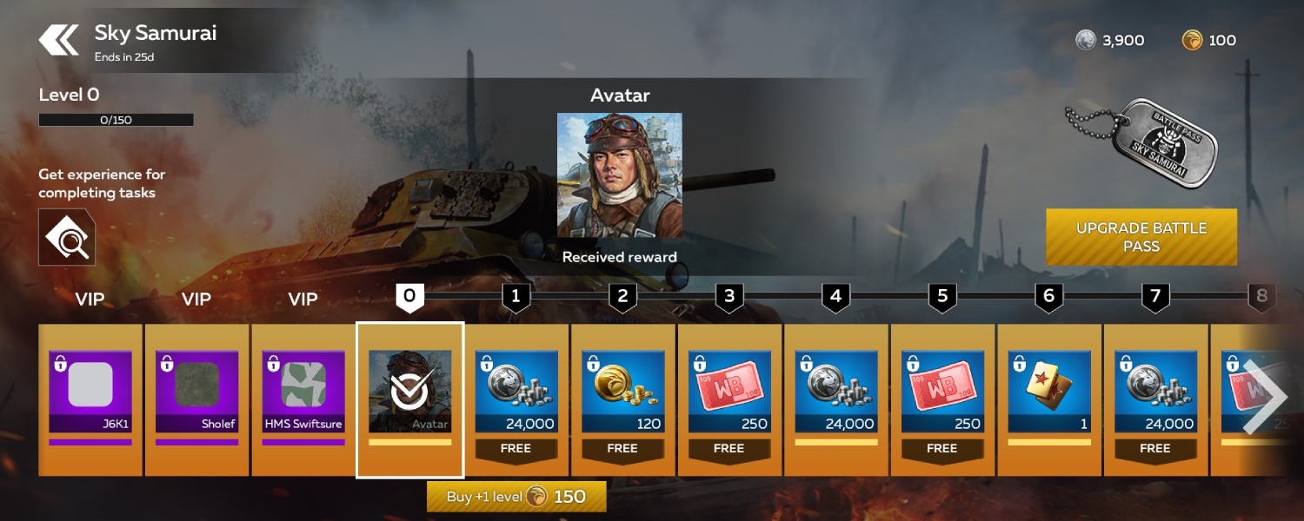Click Upgrade Battle Pass button
The width and height of the screenshot is (1304, 521).
click(x=1141, y=237)
